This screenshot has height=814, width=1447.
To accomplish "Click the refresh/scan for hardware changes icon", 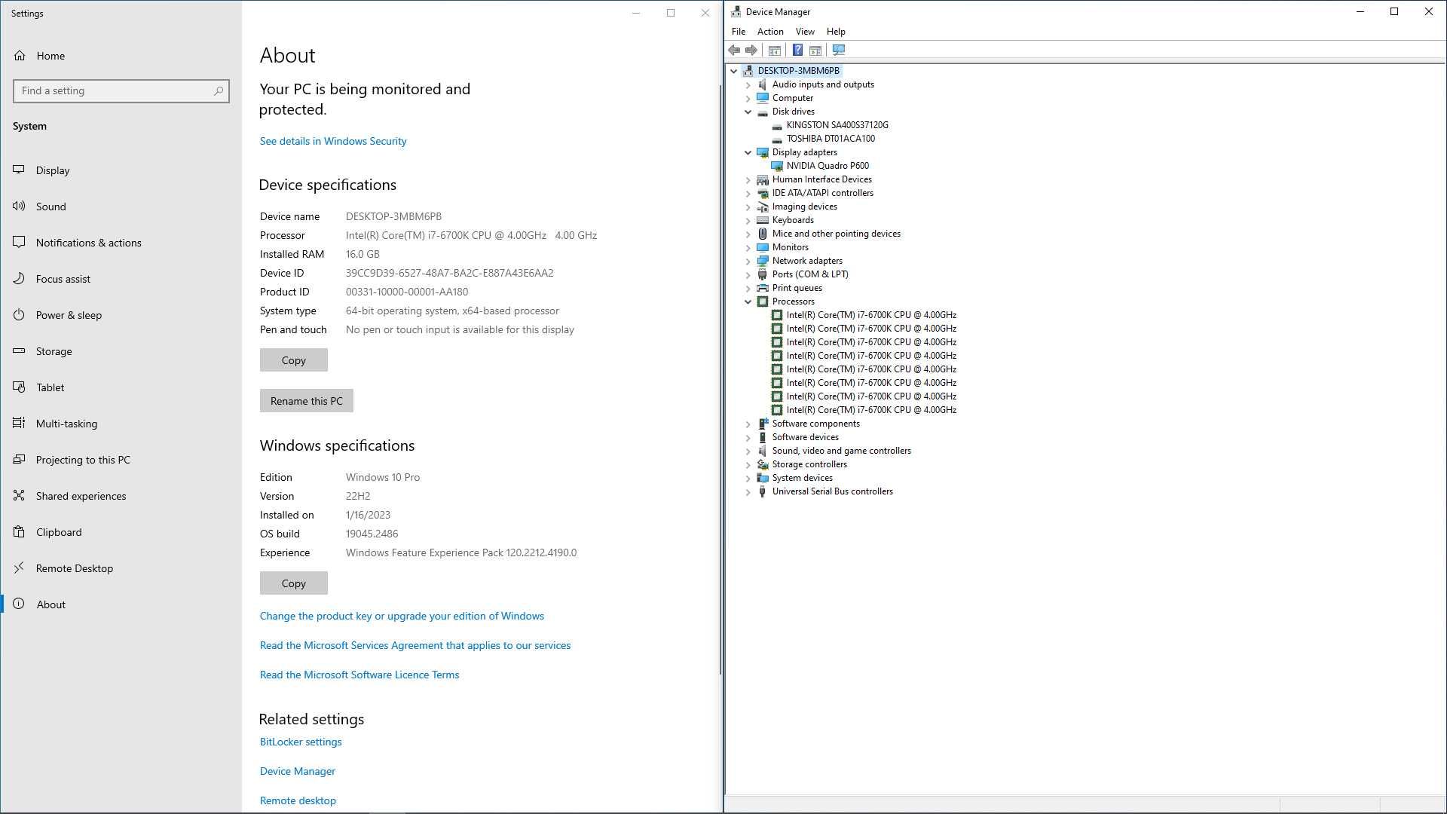I will (839, 50).
